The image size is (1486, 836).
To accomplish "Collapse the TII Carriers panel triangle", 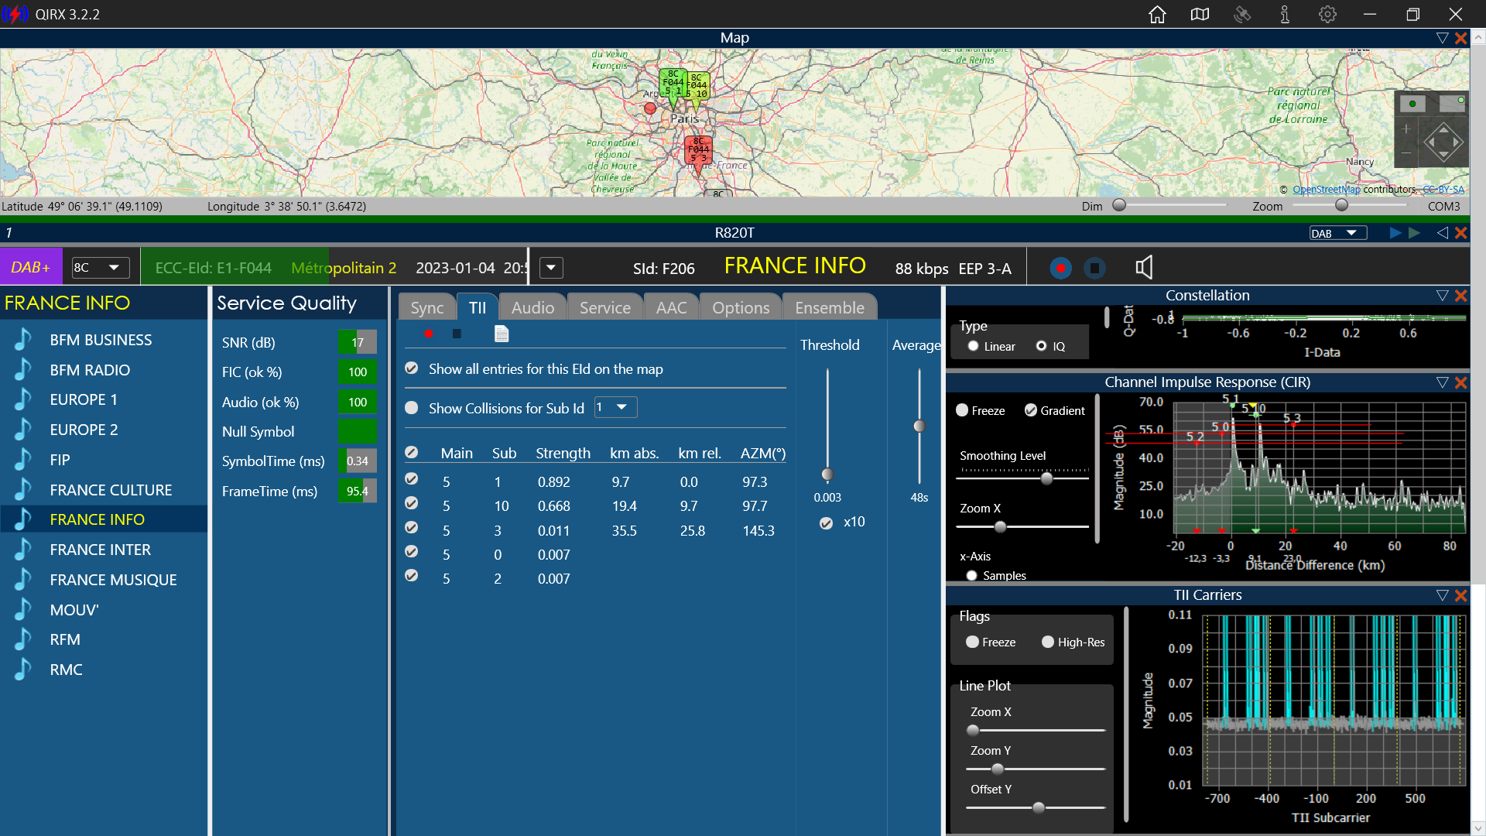I will 1442,595.
